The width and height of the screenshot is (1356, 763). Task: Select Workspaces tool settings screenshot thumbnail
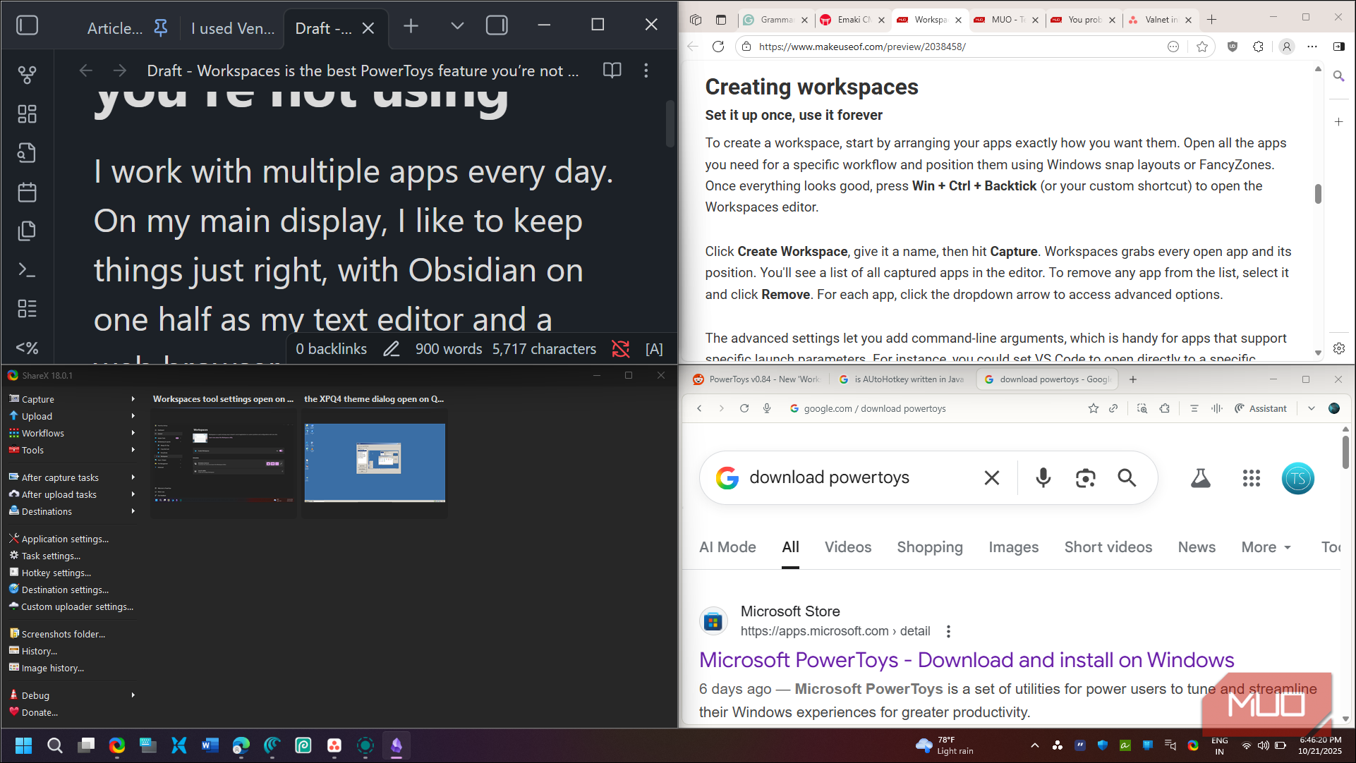point(224,462)
